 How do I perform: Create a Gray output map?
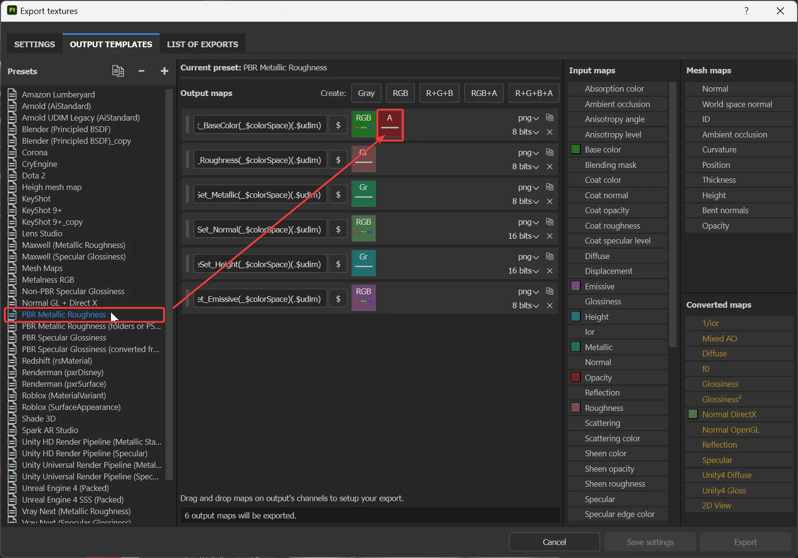[x=366, y=93]
